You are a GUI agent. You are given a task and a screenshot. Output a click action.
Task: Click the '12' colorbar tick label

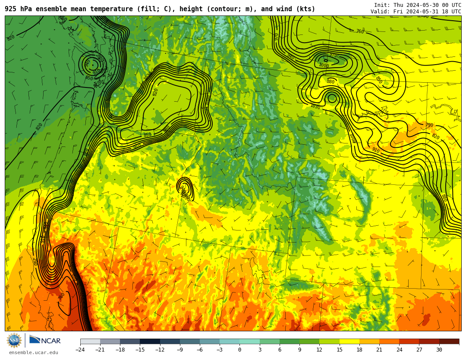319,350
